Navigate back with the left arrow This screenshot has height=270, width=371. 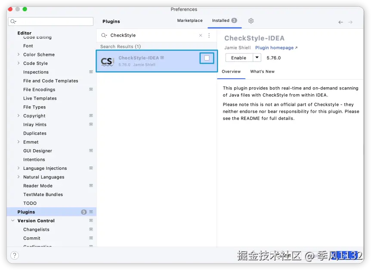pos(340,22)
